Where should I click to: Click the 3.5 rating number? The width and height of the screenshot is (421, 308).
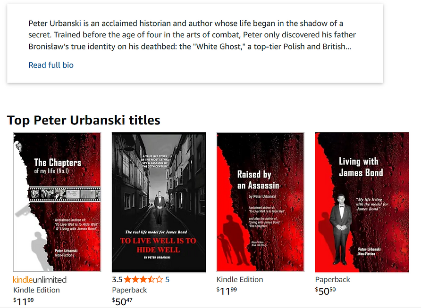click(x=117, y=280)
